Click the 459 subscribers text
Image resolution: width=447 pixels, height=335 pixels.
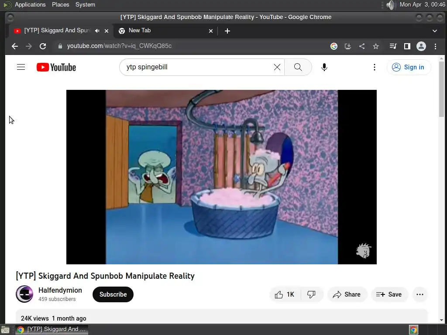[57, 299]
